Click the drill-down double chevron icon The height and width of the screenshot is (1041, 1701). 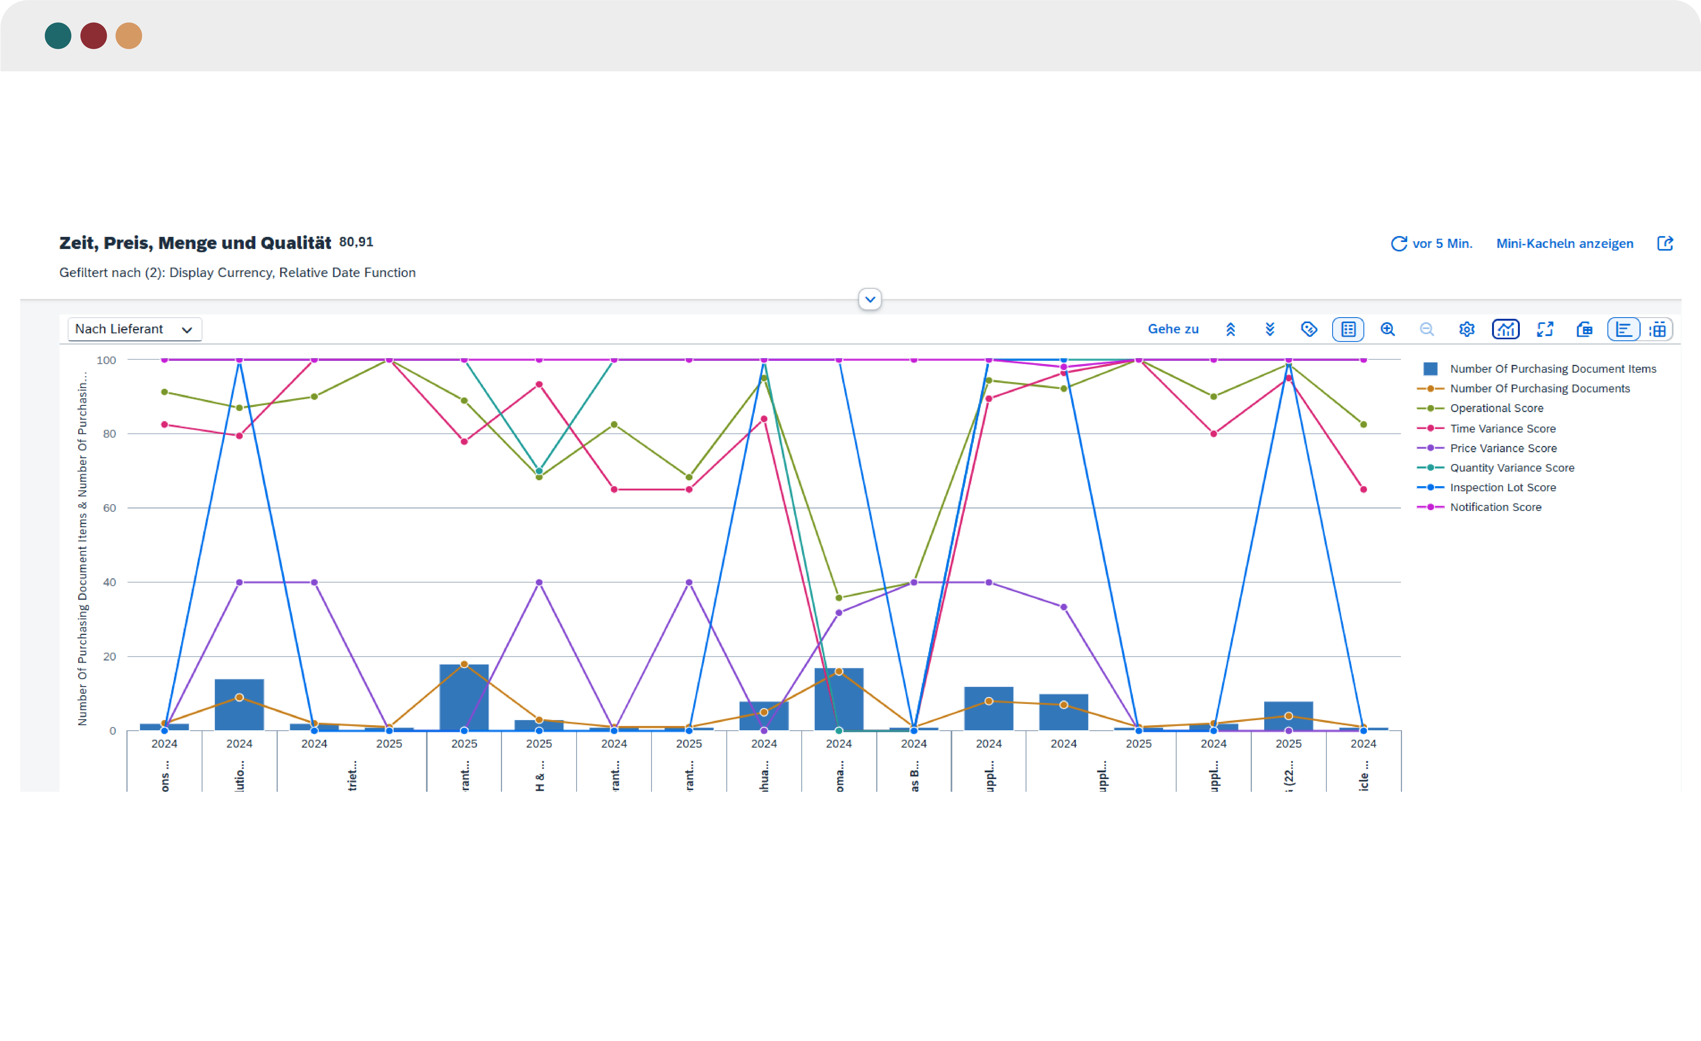[1270, 330]
